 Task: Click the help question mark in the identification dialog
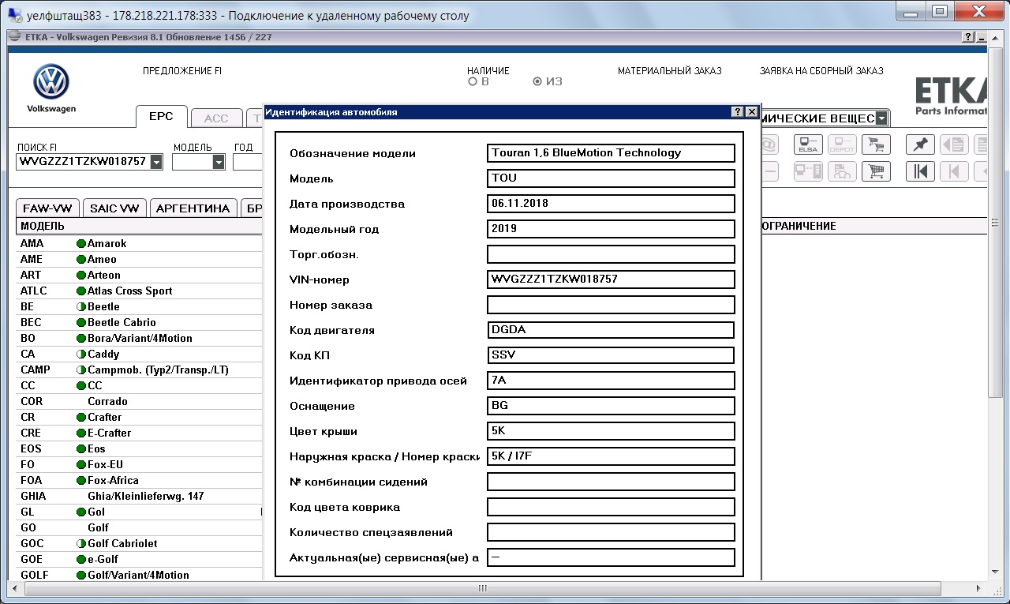737,112
